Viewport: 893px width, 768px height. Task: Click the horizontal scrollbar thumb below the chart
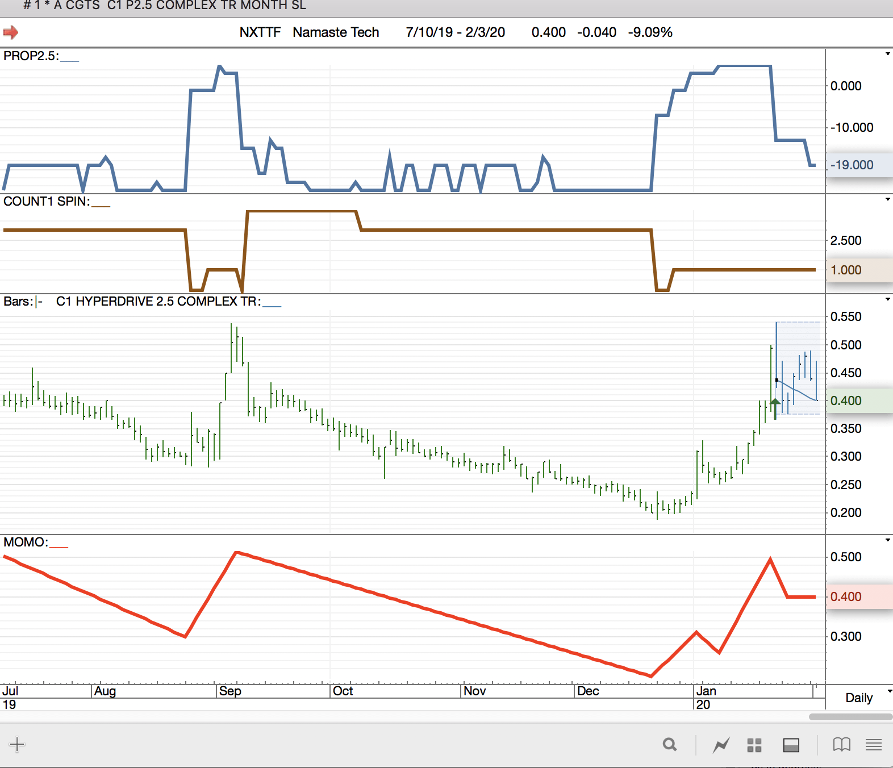click(x=850, y=717)
